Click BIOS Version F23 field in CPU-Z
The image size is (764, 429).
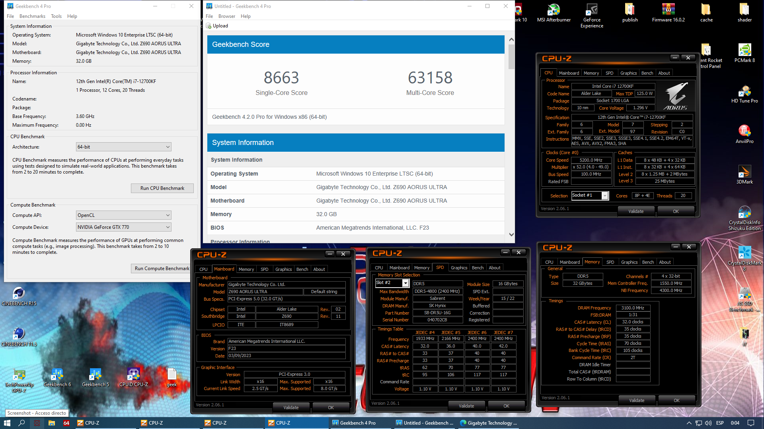pyautogui.click(x=286, y=348)
